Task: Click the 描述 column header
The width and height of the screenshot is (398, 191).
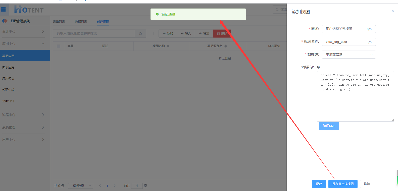Action: tap(105, 46)
